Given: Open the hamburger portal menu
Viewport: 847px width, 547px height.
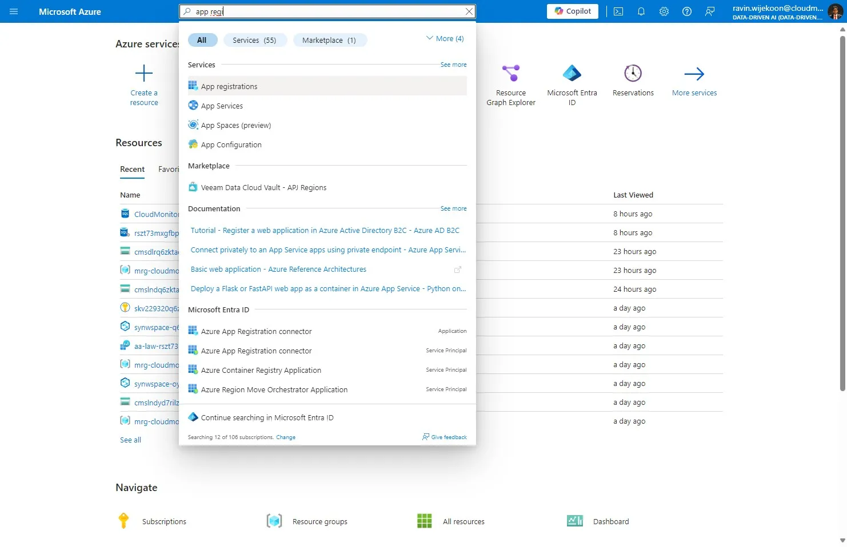Looking at the screenshot, I should pos(14,11).
